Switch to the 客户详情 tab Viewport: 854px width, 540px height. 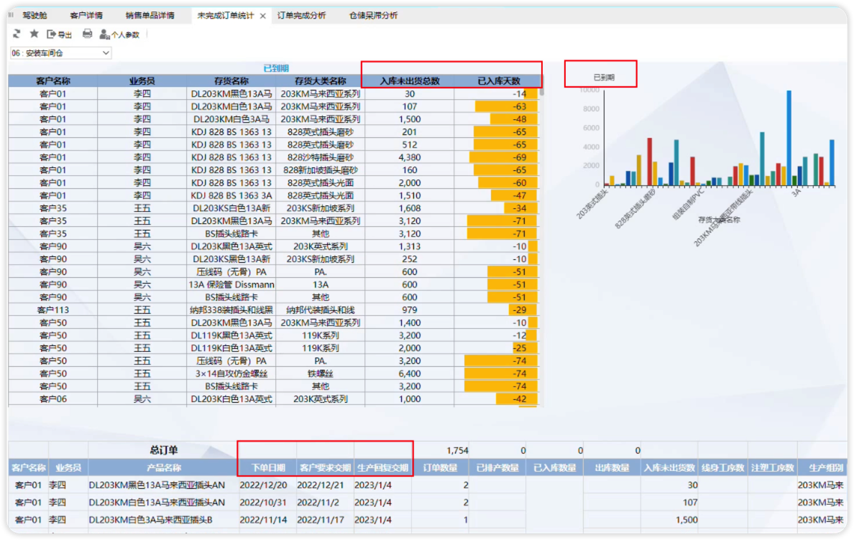[x=86, y=15]
